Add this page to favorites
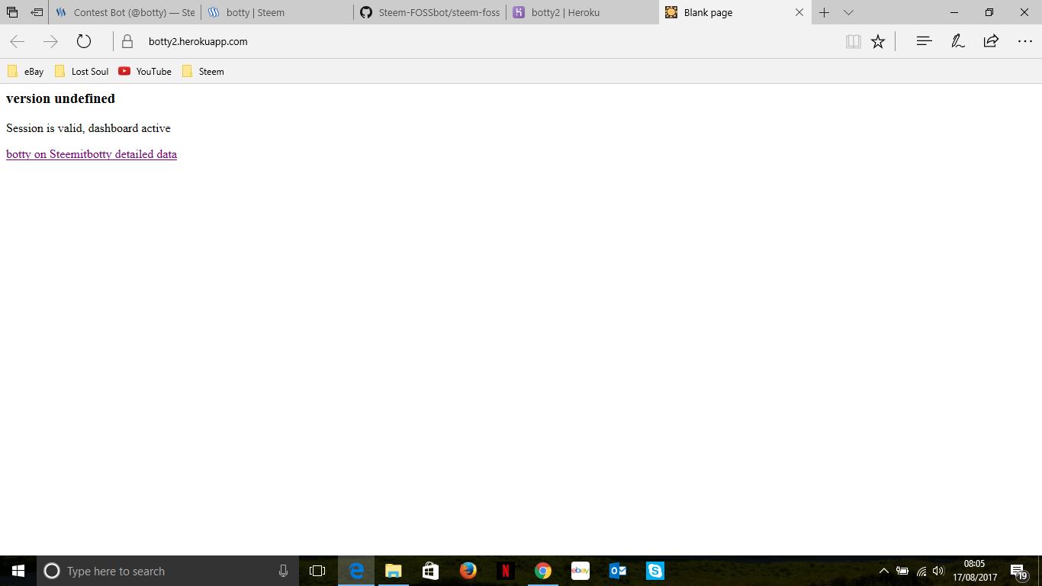This screenshot has width=1042, height=586. [x=878, y=41]
